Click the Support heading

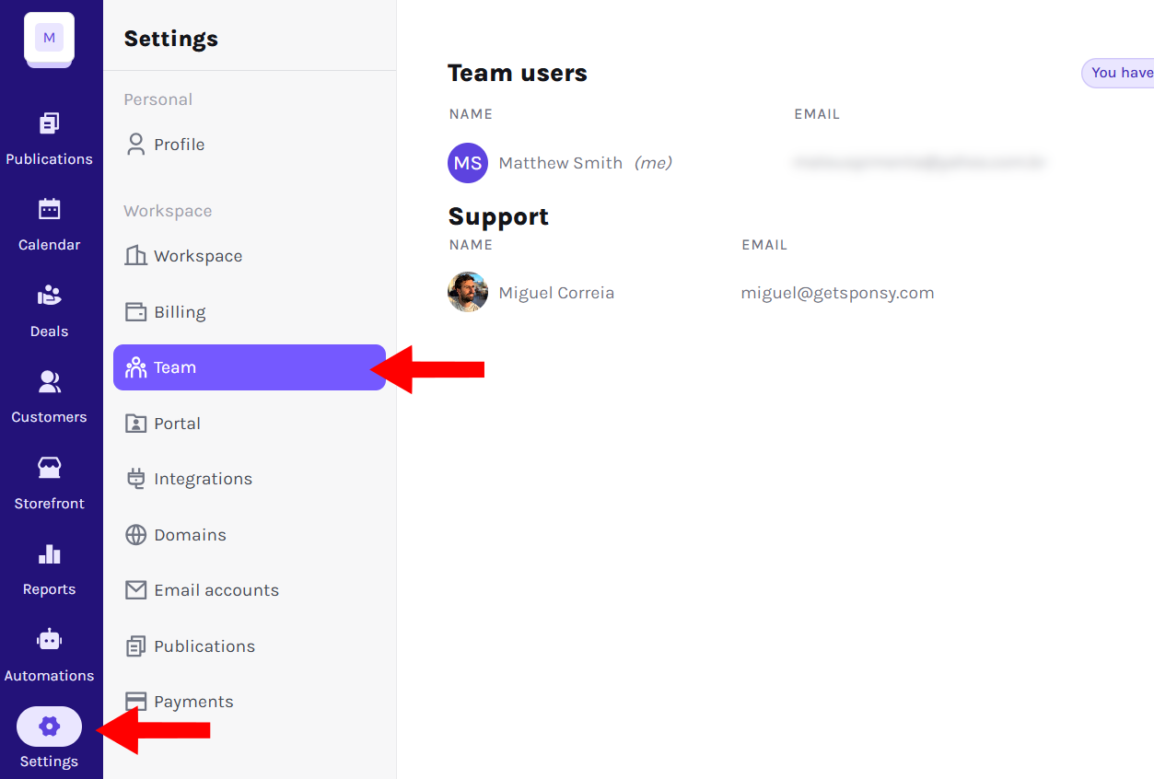[x=498, y=216]
